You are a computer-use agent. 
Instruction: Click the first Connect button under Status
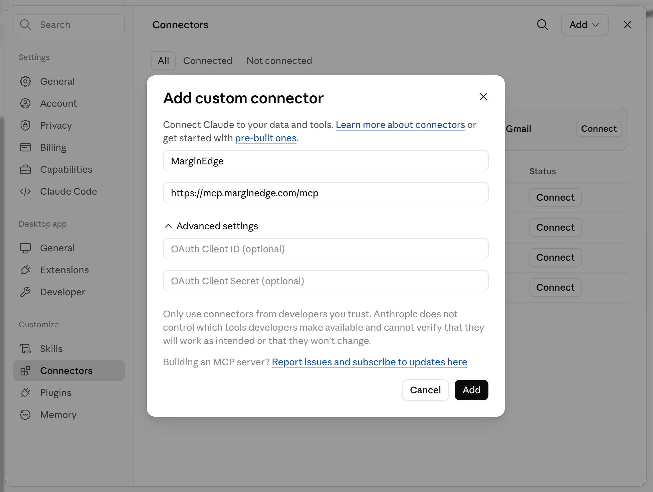click(x=556, y=197)
